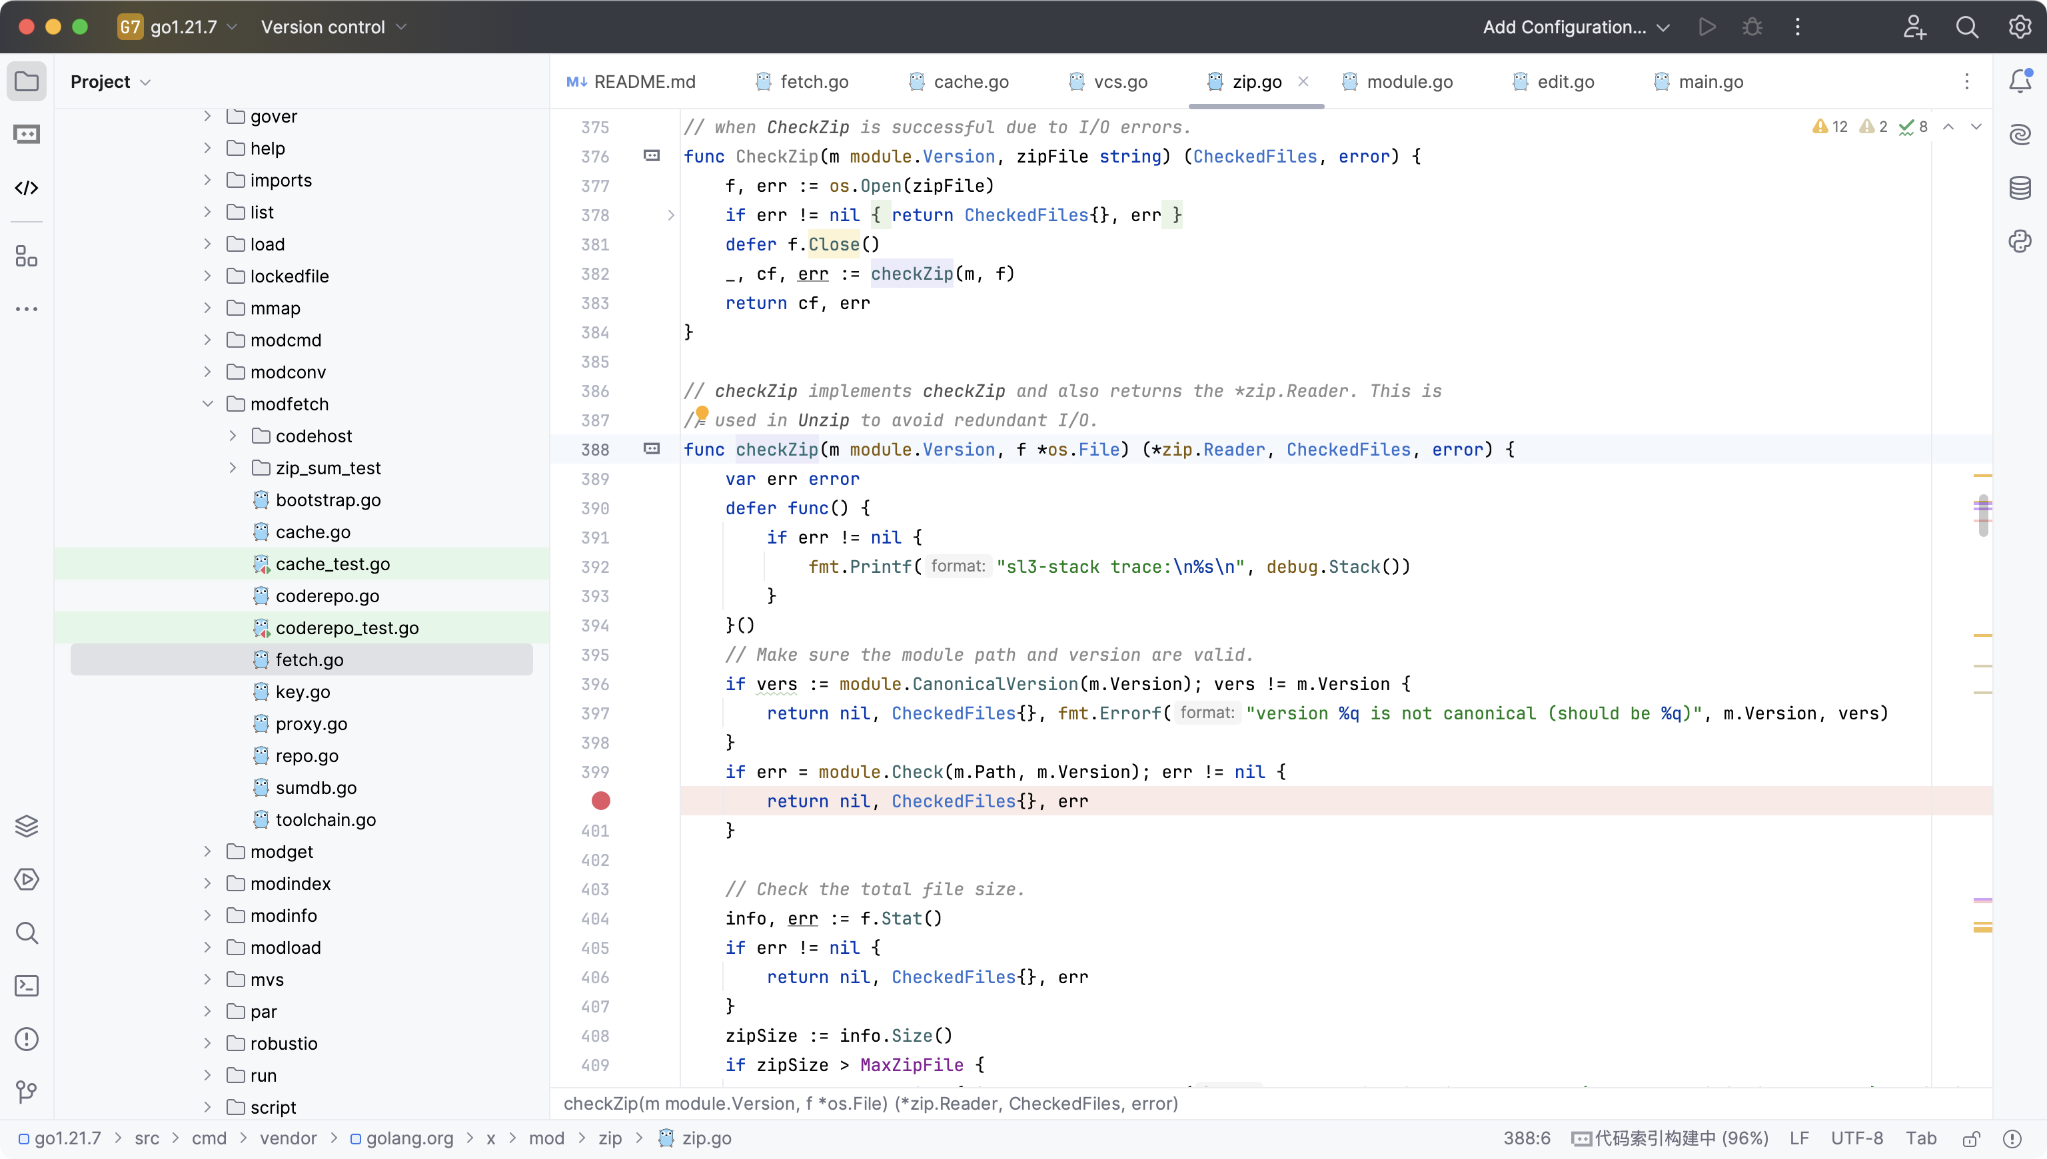Open the Database tool window
2047x1159 pixels.
pos(2020,188)
